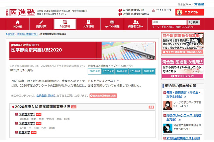
Task: Click the pink 会員登録(無料)はこちら button
Action: [103, 96]
